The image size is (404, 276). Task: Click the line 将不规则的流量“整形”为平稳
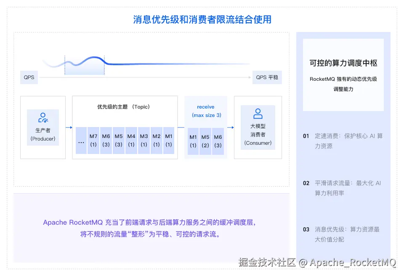click(x=150, y=234)
